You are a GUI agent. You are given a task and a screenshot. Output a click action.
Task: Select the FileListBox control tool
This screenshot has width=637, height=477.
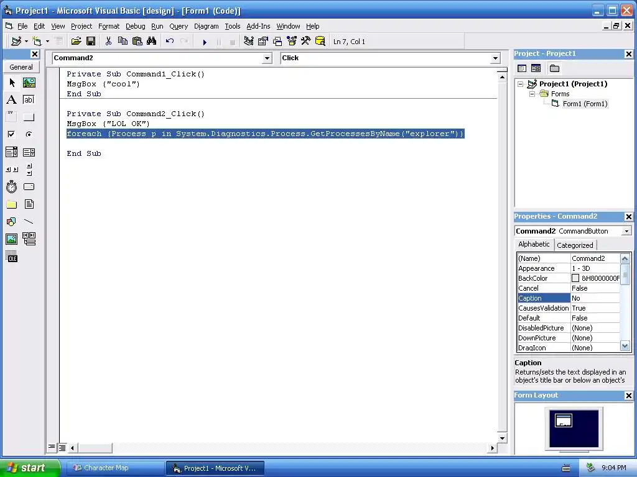tap(29, 204)
